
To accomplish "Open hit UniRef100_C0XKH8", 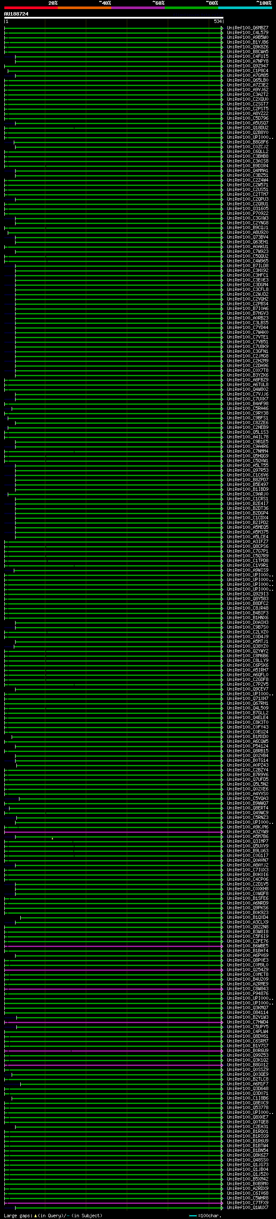I will point(248,889).
